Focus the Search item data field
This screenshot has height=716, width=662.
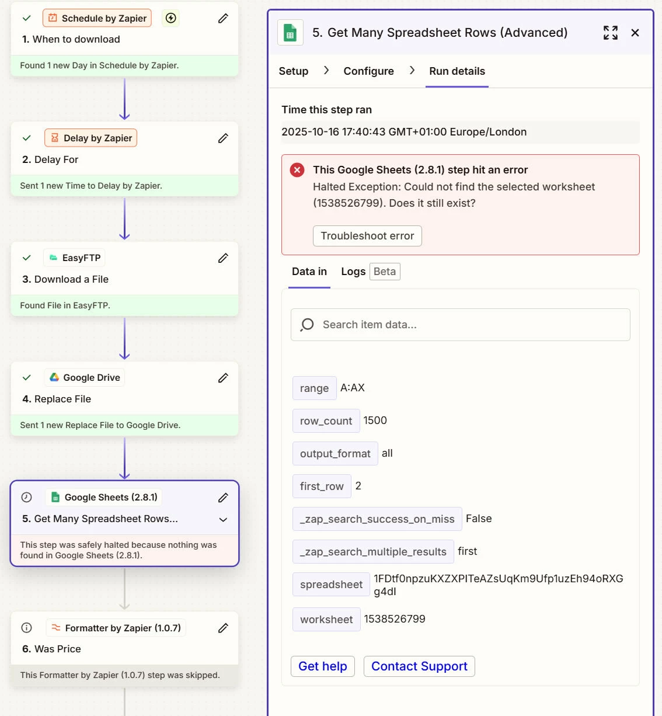pos(461,325)
